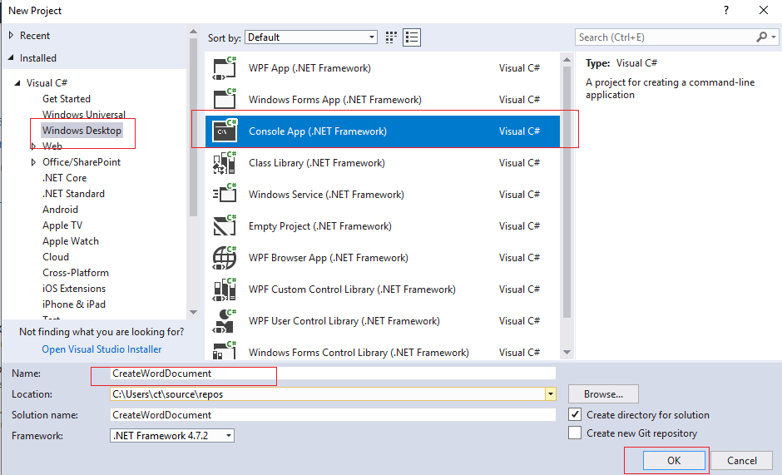Expand the Recent section
The height and width of the screenshot is (475, 782).
(11, 36)
